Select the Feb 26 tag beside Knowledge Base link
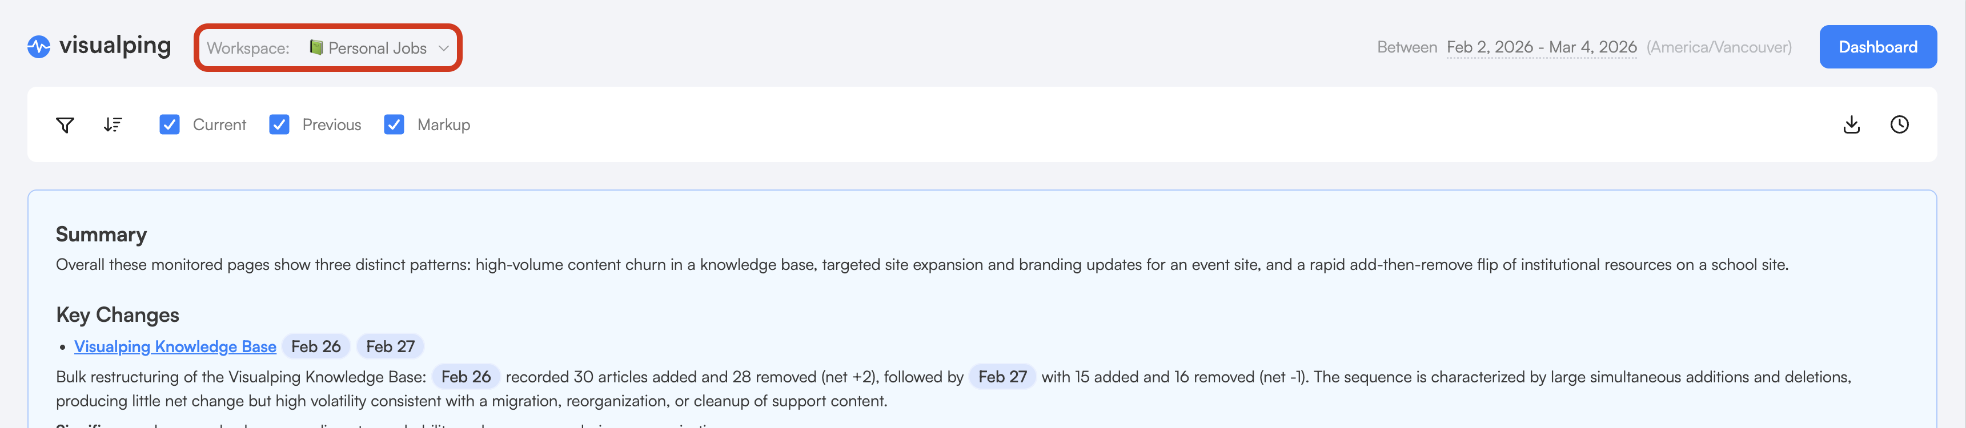The height and width of the screenshot is (428, 1966). coord(316,347)
